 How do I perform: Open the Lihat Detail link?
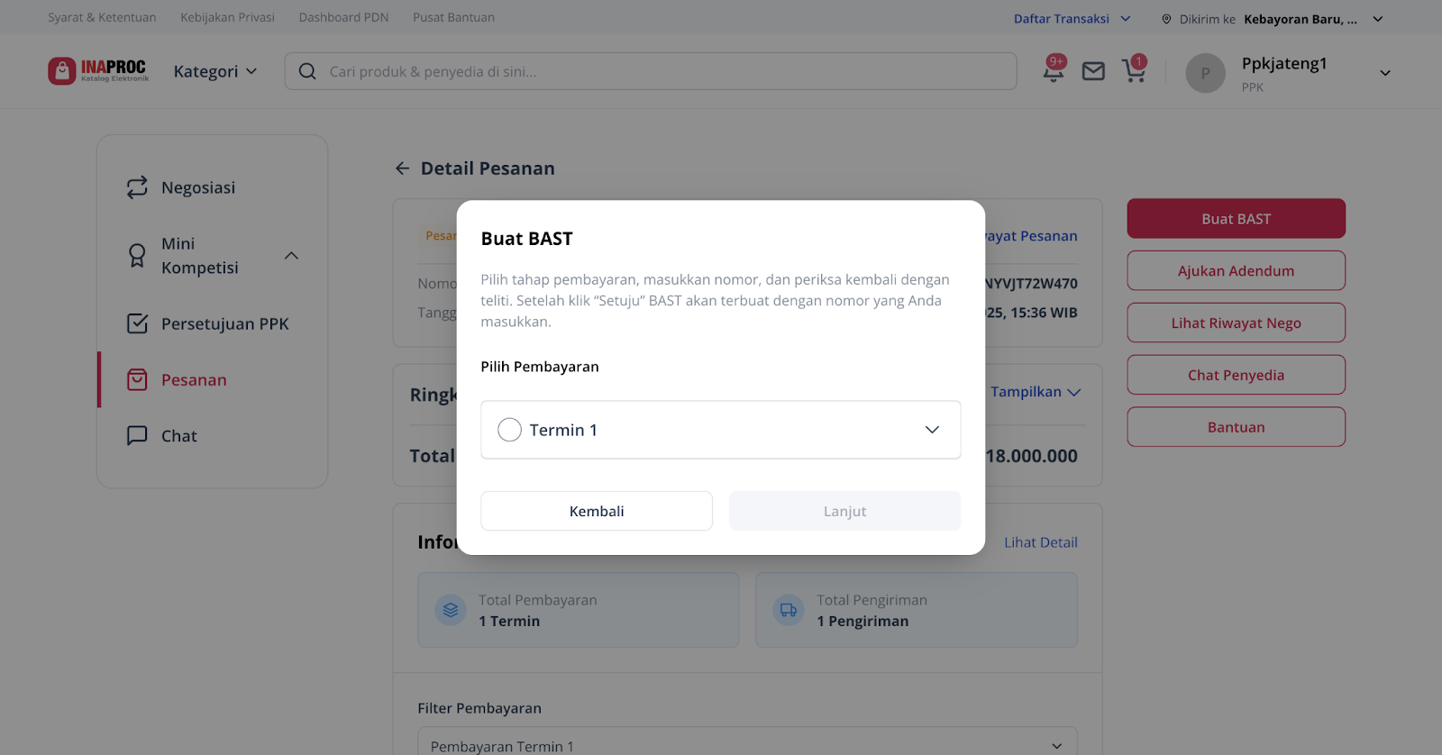pyautogui.click(x=1040, y=542)
